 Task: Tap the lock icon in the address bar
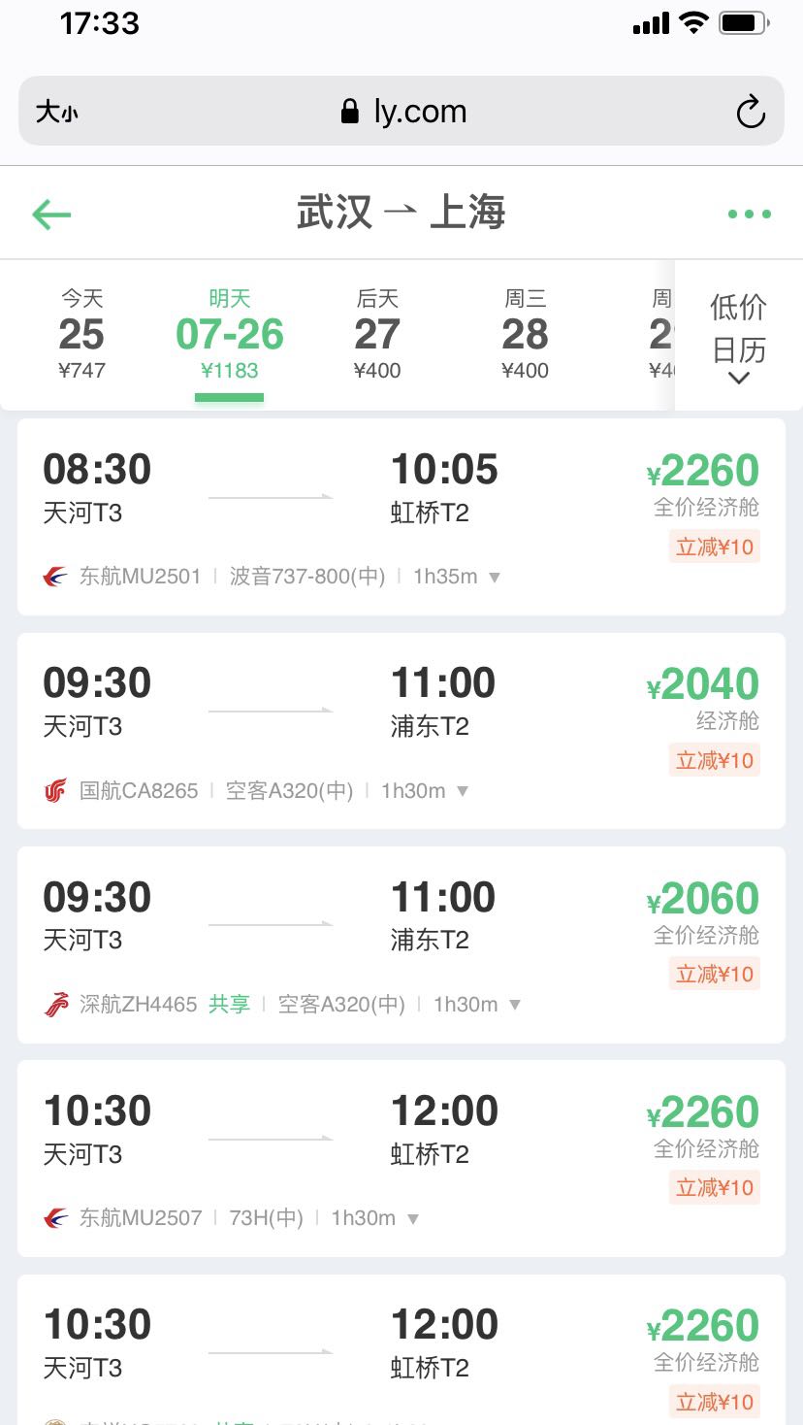pyautogui.click(x=350, y=112)
